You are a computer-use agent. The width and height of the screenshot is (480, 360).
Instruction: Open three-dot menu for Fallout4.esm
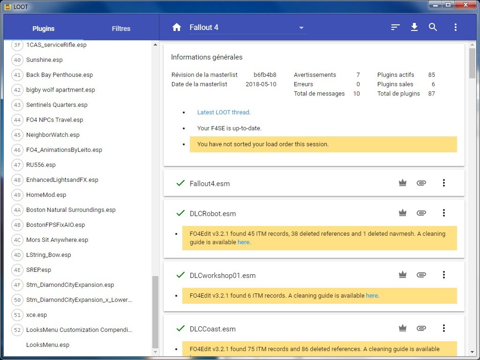point(443,183)
